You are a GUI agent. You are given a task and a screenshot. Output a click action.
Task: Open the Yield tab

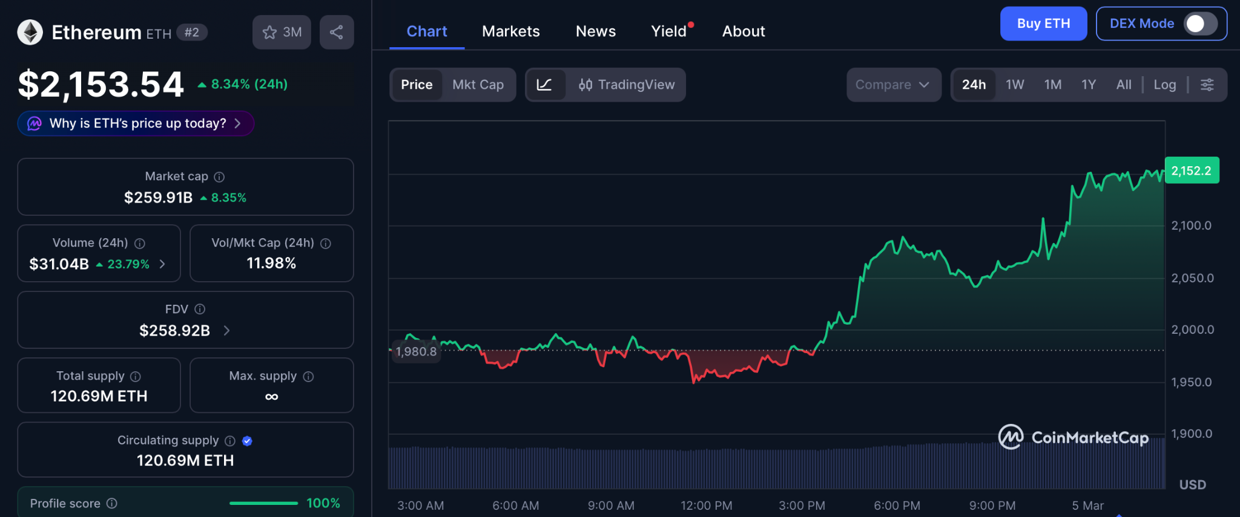point(669,31)
